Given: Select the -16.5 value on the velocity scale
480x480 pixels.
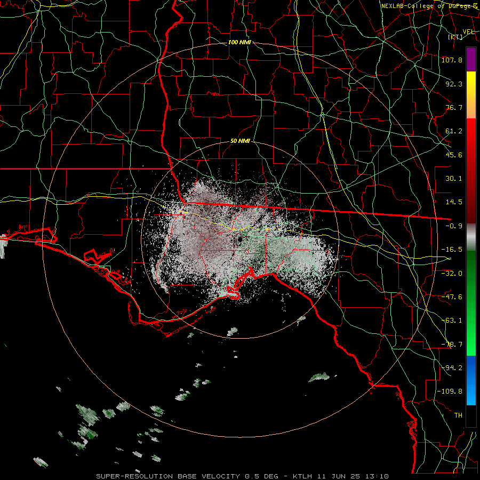Looking at the screenshot, I should click(452, 250).
